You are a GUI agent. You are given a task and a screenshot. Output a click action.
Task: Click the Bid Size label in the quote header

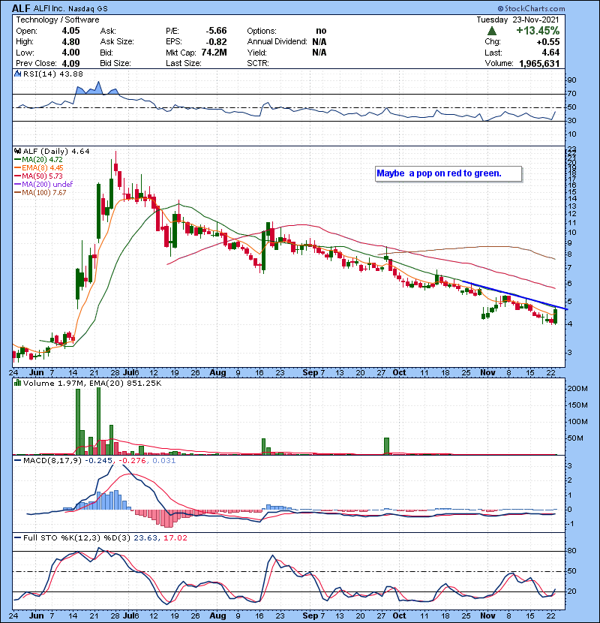pos(115,64)
